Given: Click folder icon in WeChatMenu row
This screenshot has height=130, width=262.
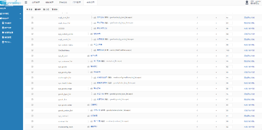Looking at the screenshot, I should [x=95, y=50].
